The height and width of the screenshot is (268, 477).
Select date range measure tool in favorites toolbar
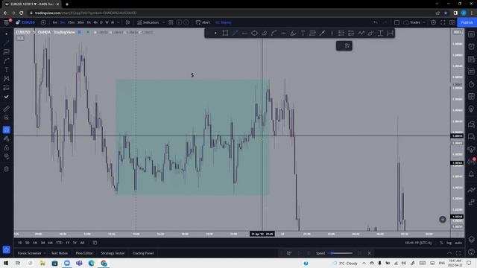click(x=390, y=33)
